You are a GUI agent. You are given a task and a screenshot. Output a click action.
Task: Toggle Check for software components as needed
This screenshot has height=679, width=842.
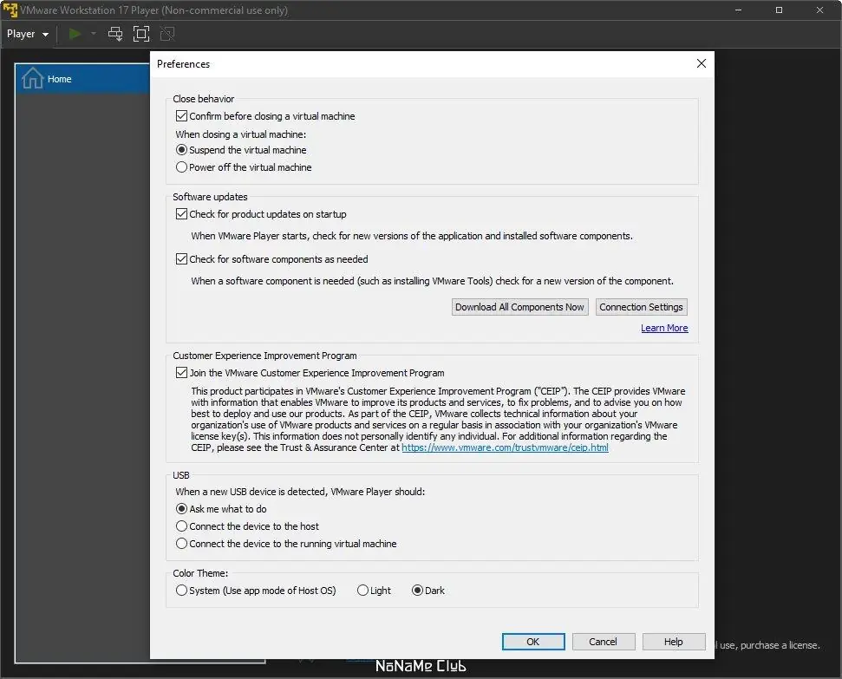pyautogui.click(x=271, y=259)
